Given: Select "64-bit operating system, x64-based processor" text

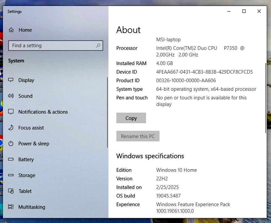Looking at the screenshot, I should [x=206, y=89].
